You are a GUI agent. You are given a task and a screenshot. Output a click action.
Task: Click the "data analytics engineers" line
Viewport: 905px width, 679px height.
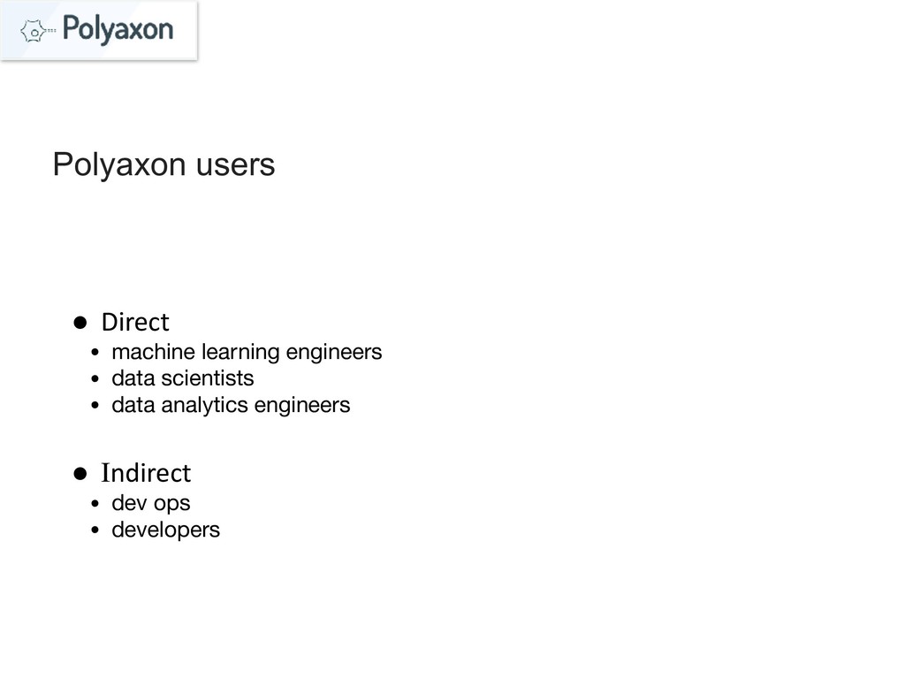pos(231,405)
